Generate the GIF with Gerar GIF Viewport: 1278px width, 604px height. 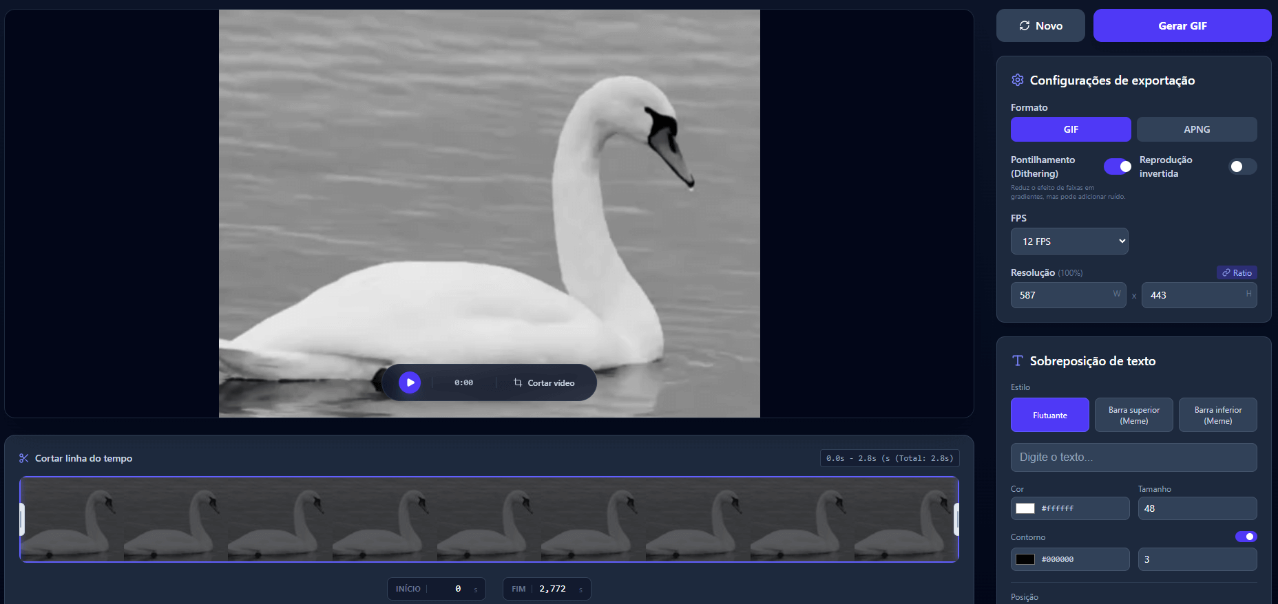pyautogui.click(x=1182, y=25)
